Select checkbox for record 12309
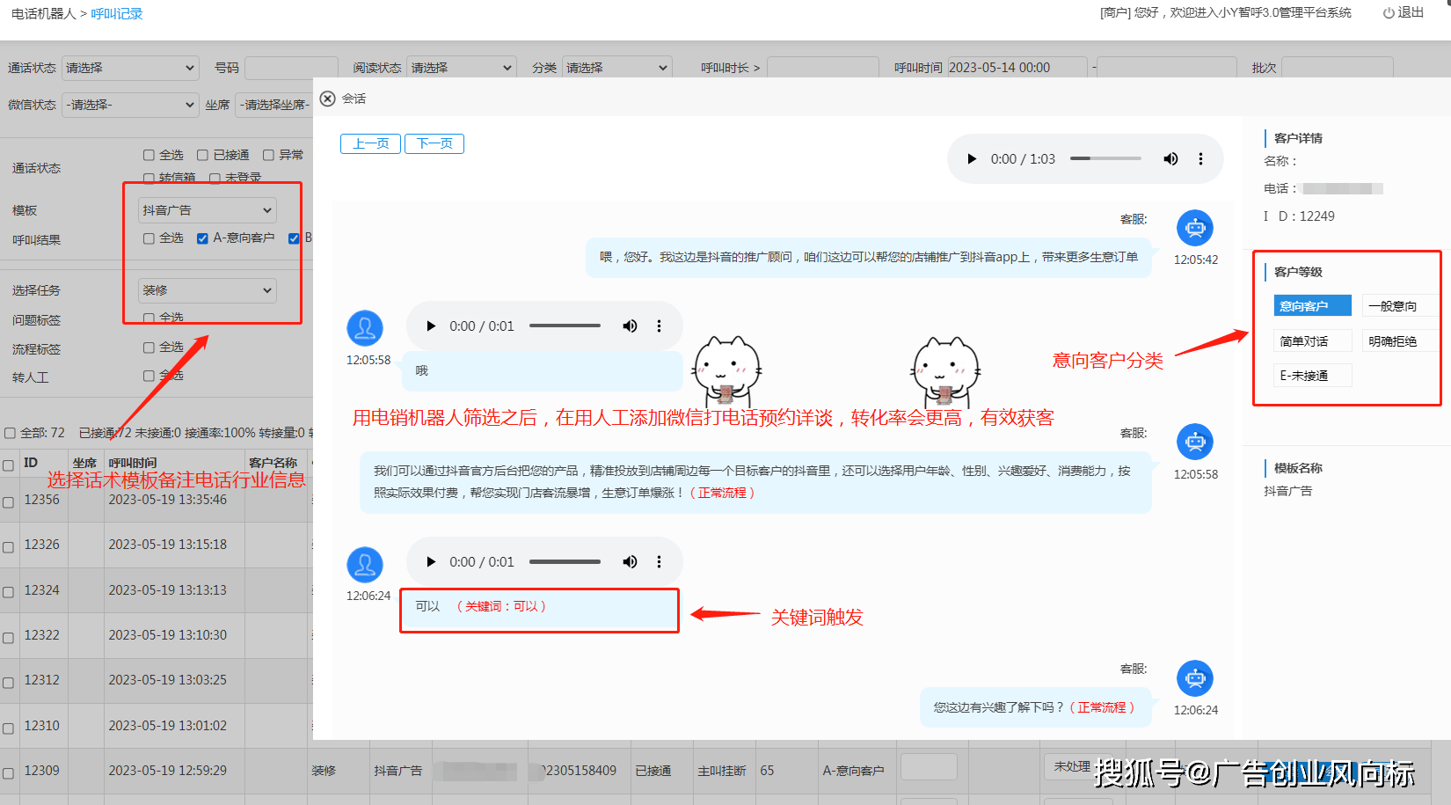The width and height of the screenshot is (1451, 805). 8,773
